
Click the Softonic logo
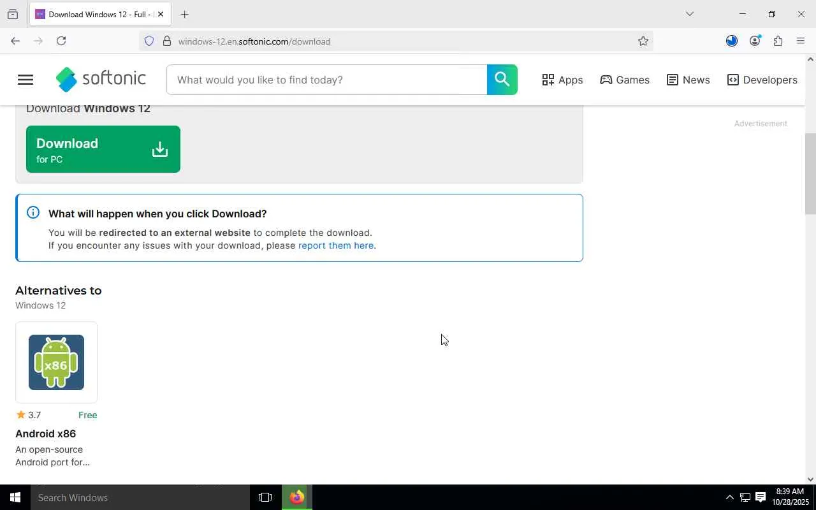(101, 80)
